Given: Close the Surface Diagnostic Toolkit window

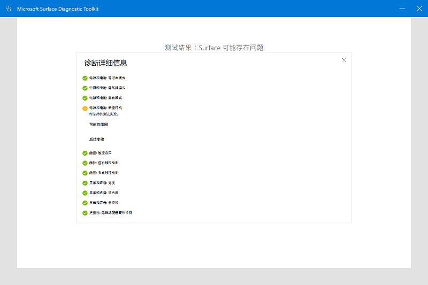Looking at the screenshot, I should [419, 9].
